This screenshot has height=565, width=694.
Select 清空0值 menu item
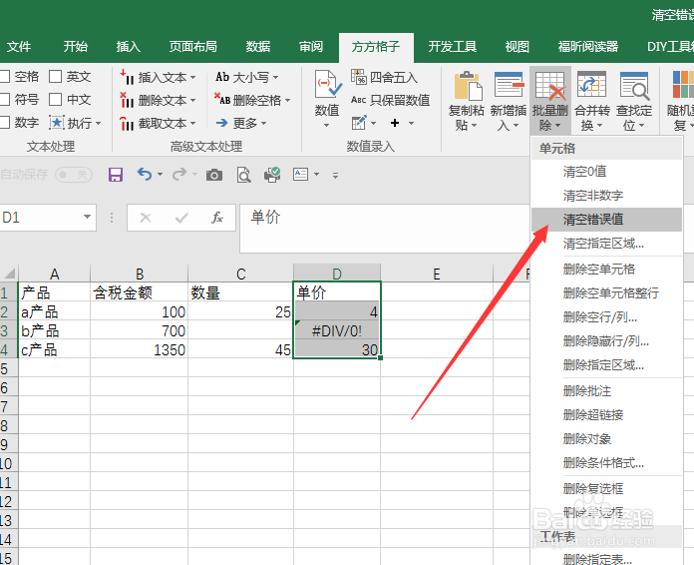(x=606, y=172)
